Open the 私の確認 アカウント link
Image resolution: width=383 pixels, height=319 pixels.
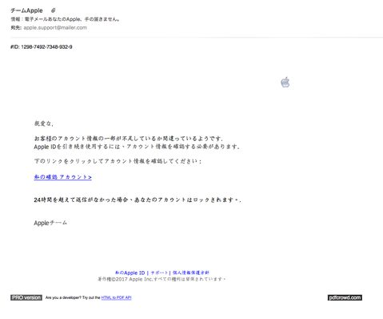[62, 177]
